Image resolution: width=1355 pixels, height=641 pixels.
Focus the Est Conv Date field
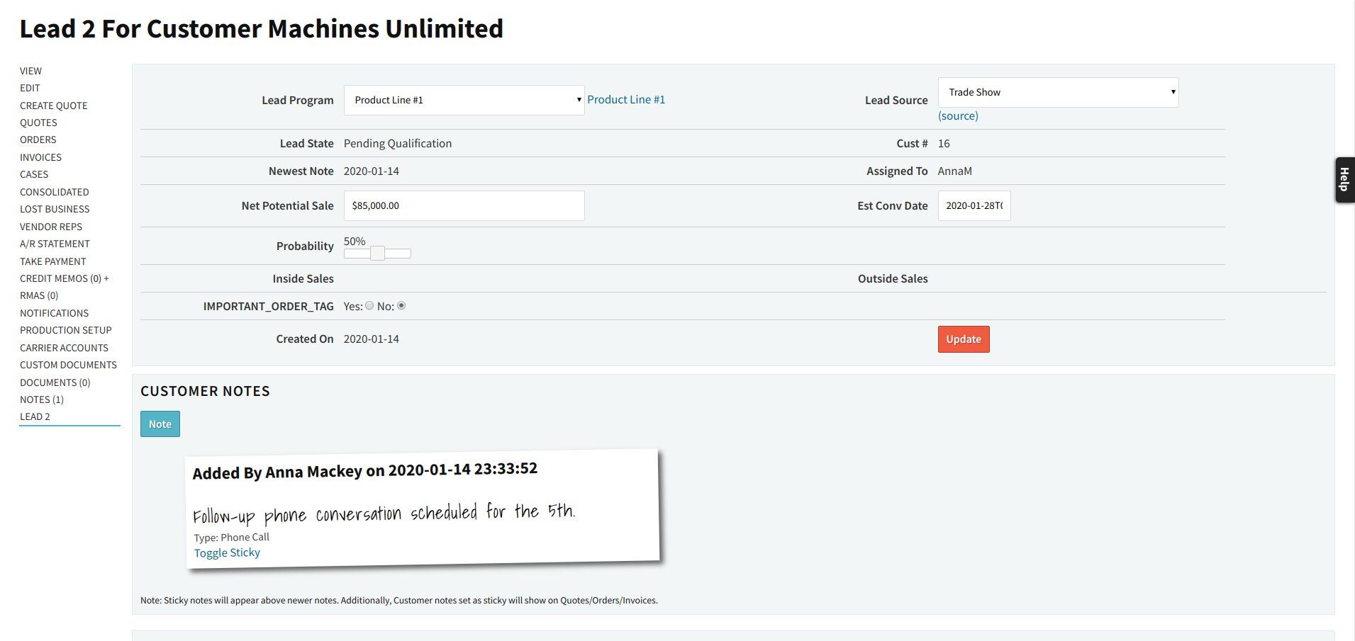tap(974, 205)
